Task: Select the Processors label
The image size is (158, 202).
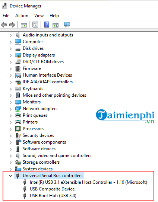Action: (x=33, y=129)
